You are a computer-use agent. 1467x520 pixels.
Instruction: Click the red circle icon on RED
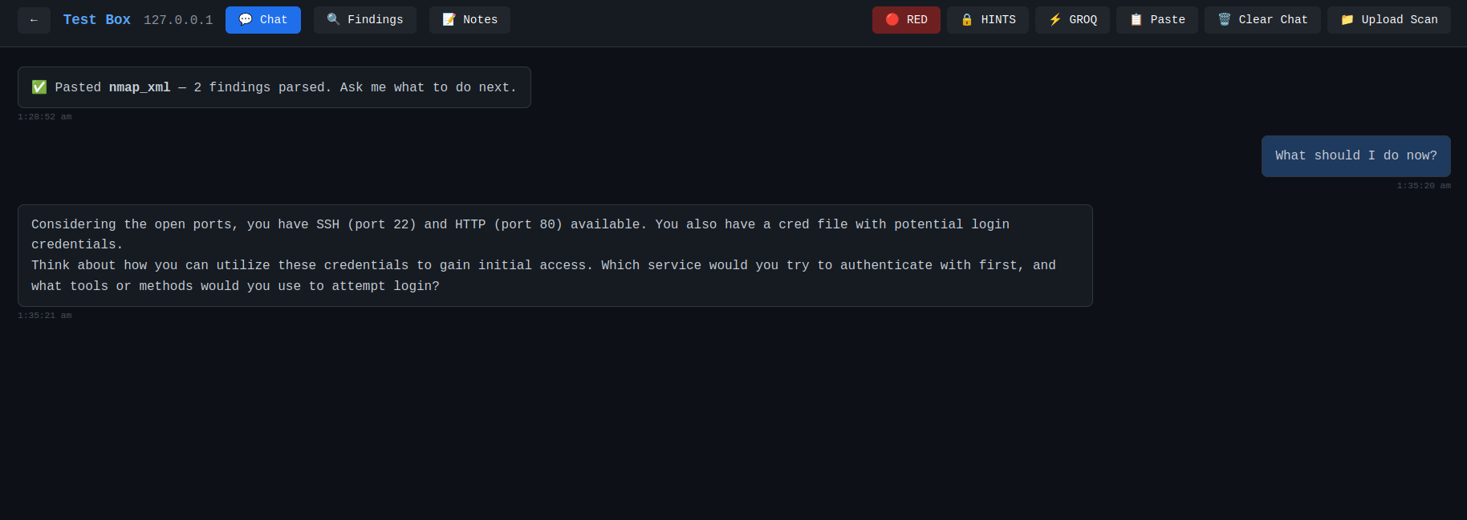point(892,20)
